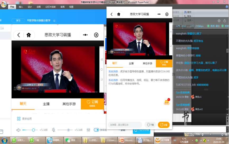Open the three-dot menu in the phone popup header
Viewport: 229px width, 144px height.
coord(159,14)
